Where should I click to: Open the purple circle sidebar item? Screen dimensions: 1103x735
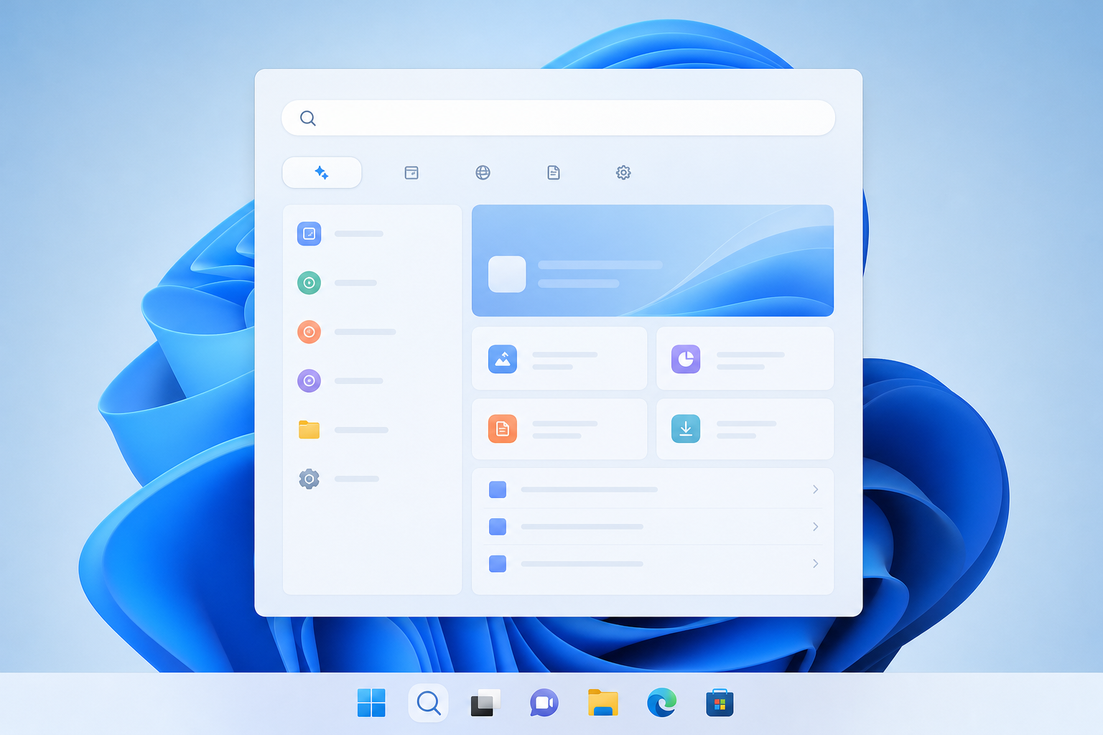point(309,380)
